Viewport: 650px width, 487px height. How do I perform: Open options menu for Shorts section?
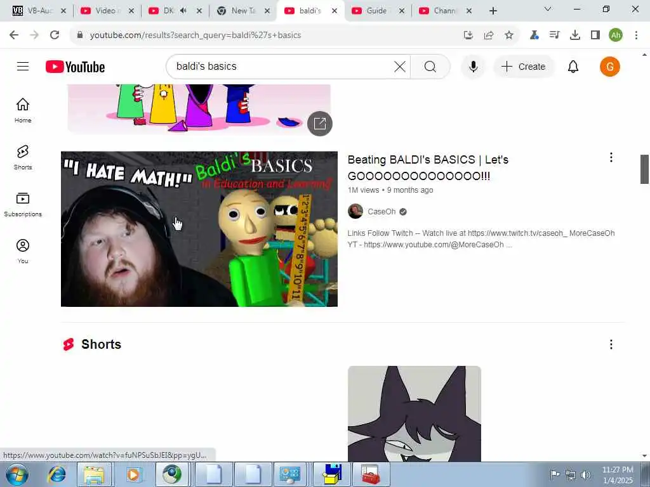611,344
